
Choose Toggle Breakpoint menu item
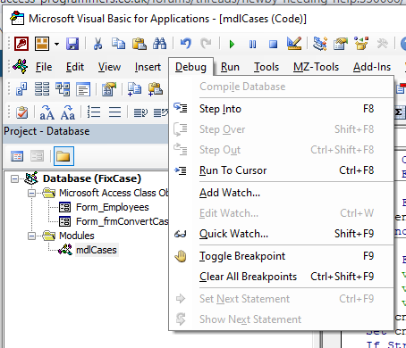[281, 256]
